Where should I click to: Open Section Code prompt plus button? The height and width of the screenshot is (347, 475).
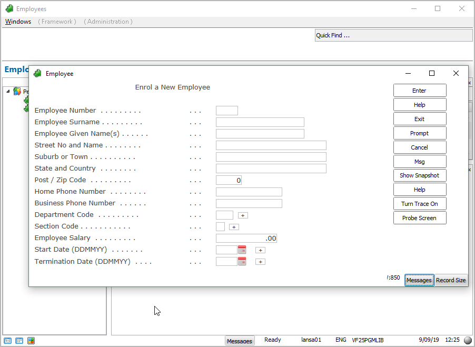click(x=234, y=227)
